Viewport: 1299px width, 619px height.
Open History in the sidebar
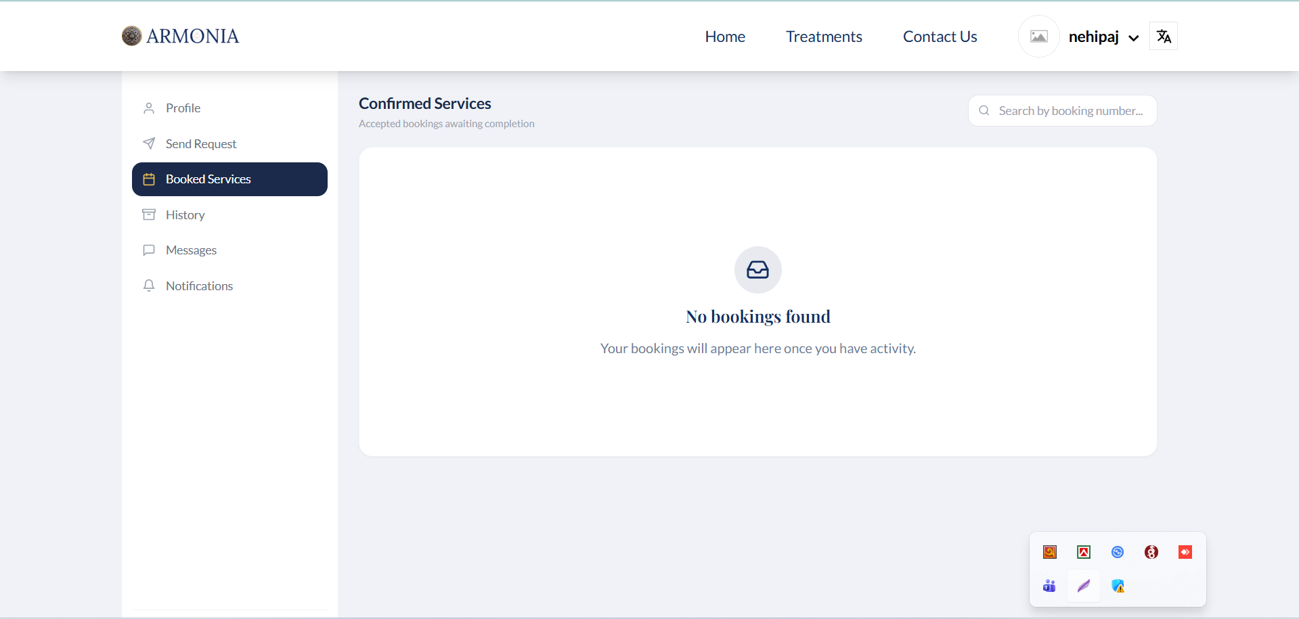point(229,214)
